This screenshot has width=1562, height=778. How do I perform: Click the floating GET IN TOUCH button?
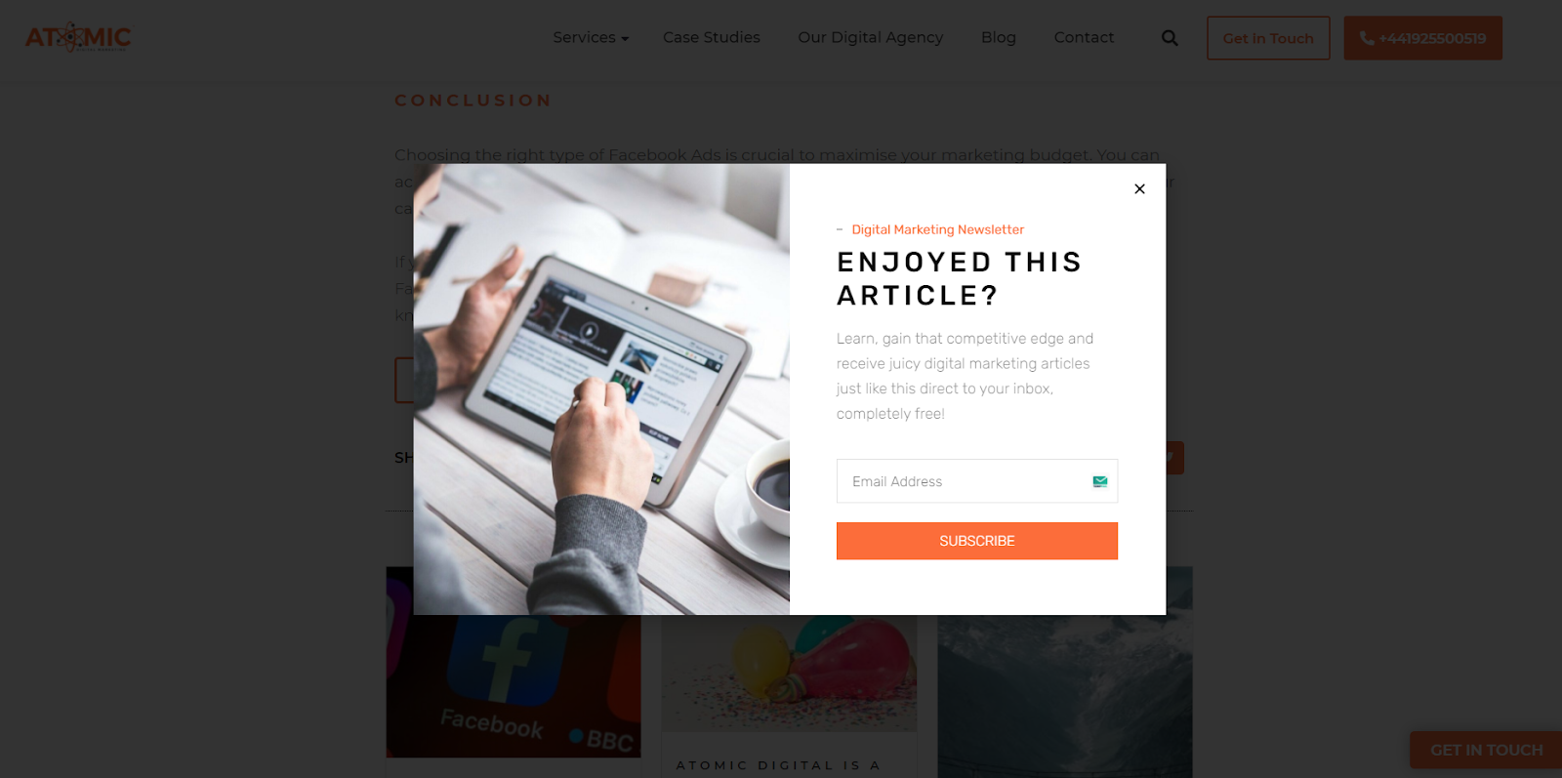[x=1486, y=750]
